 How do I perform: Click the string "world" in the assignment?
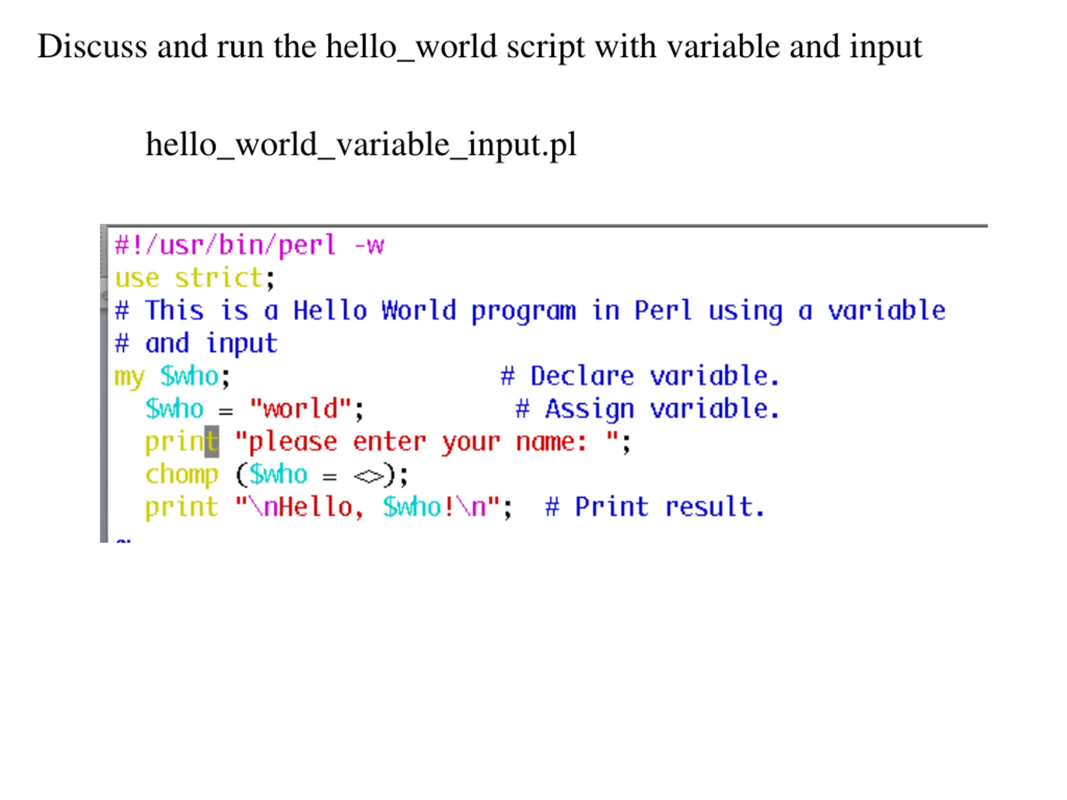pos(300,409)
